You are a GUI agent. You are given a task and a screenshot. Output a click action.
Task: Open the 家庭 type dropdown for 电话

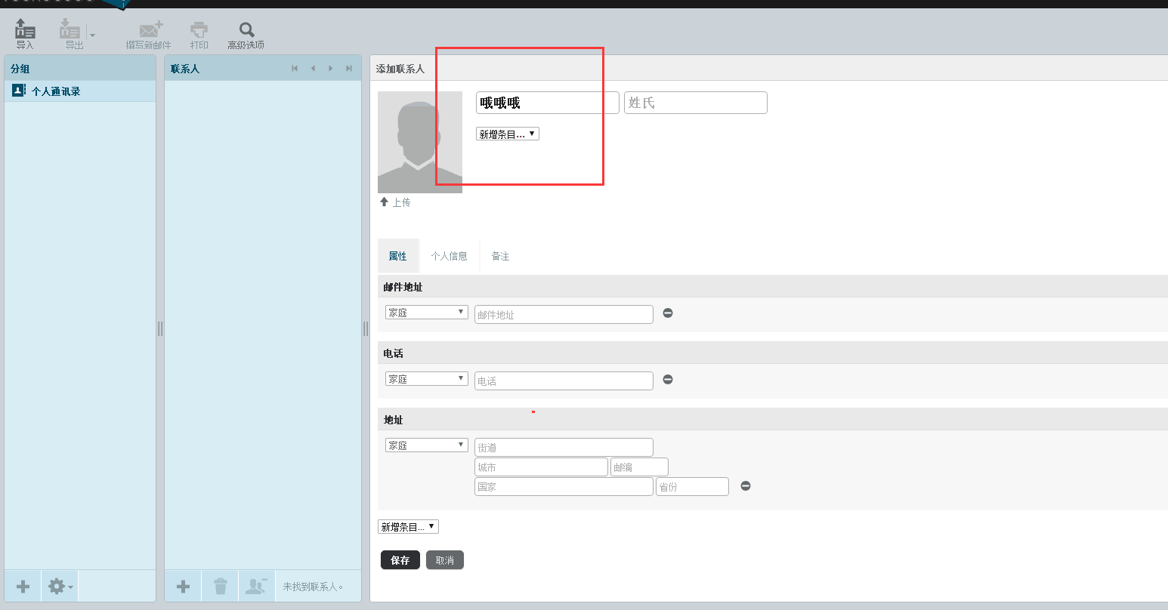[426, 379]
